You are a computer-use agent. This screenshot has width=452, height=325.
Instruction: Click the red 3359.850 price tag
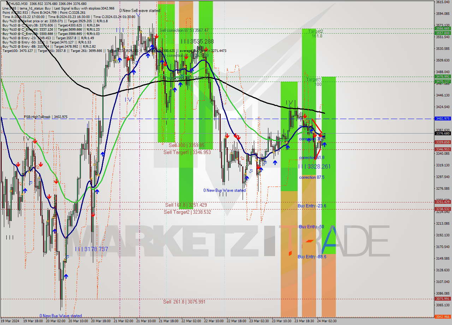(442, 142)
